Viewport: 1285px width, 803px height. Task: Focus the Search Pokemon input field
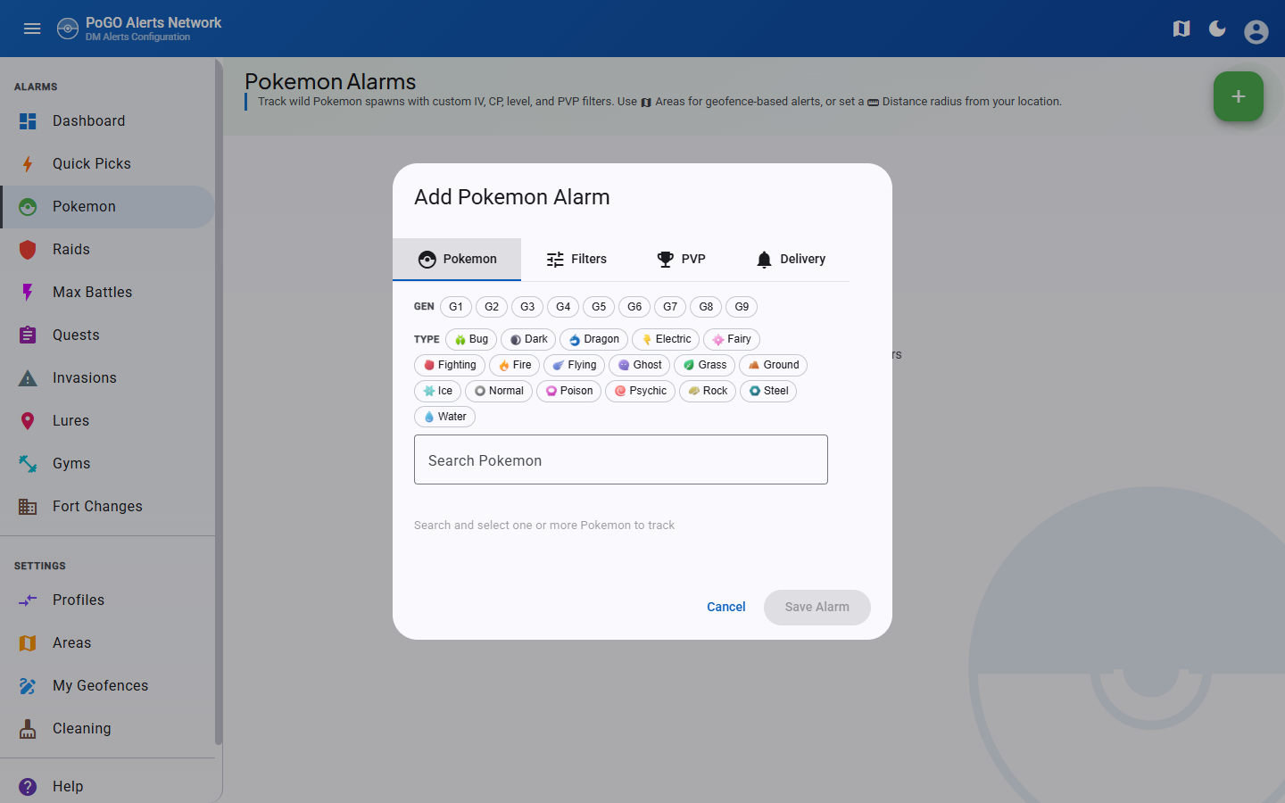621,460
